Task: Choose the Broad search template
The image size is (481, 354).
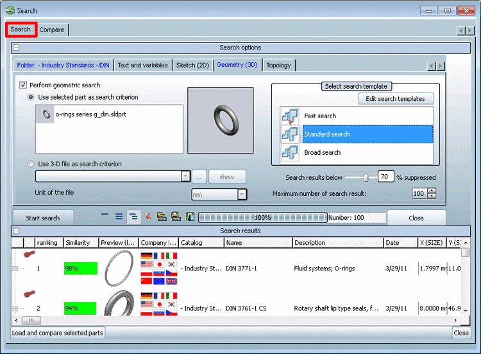Action: click(322, 152)
